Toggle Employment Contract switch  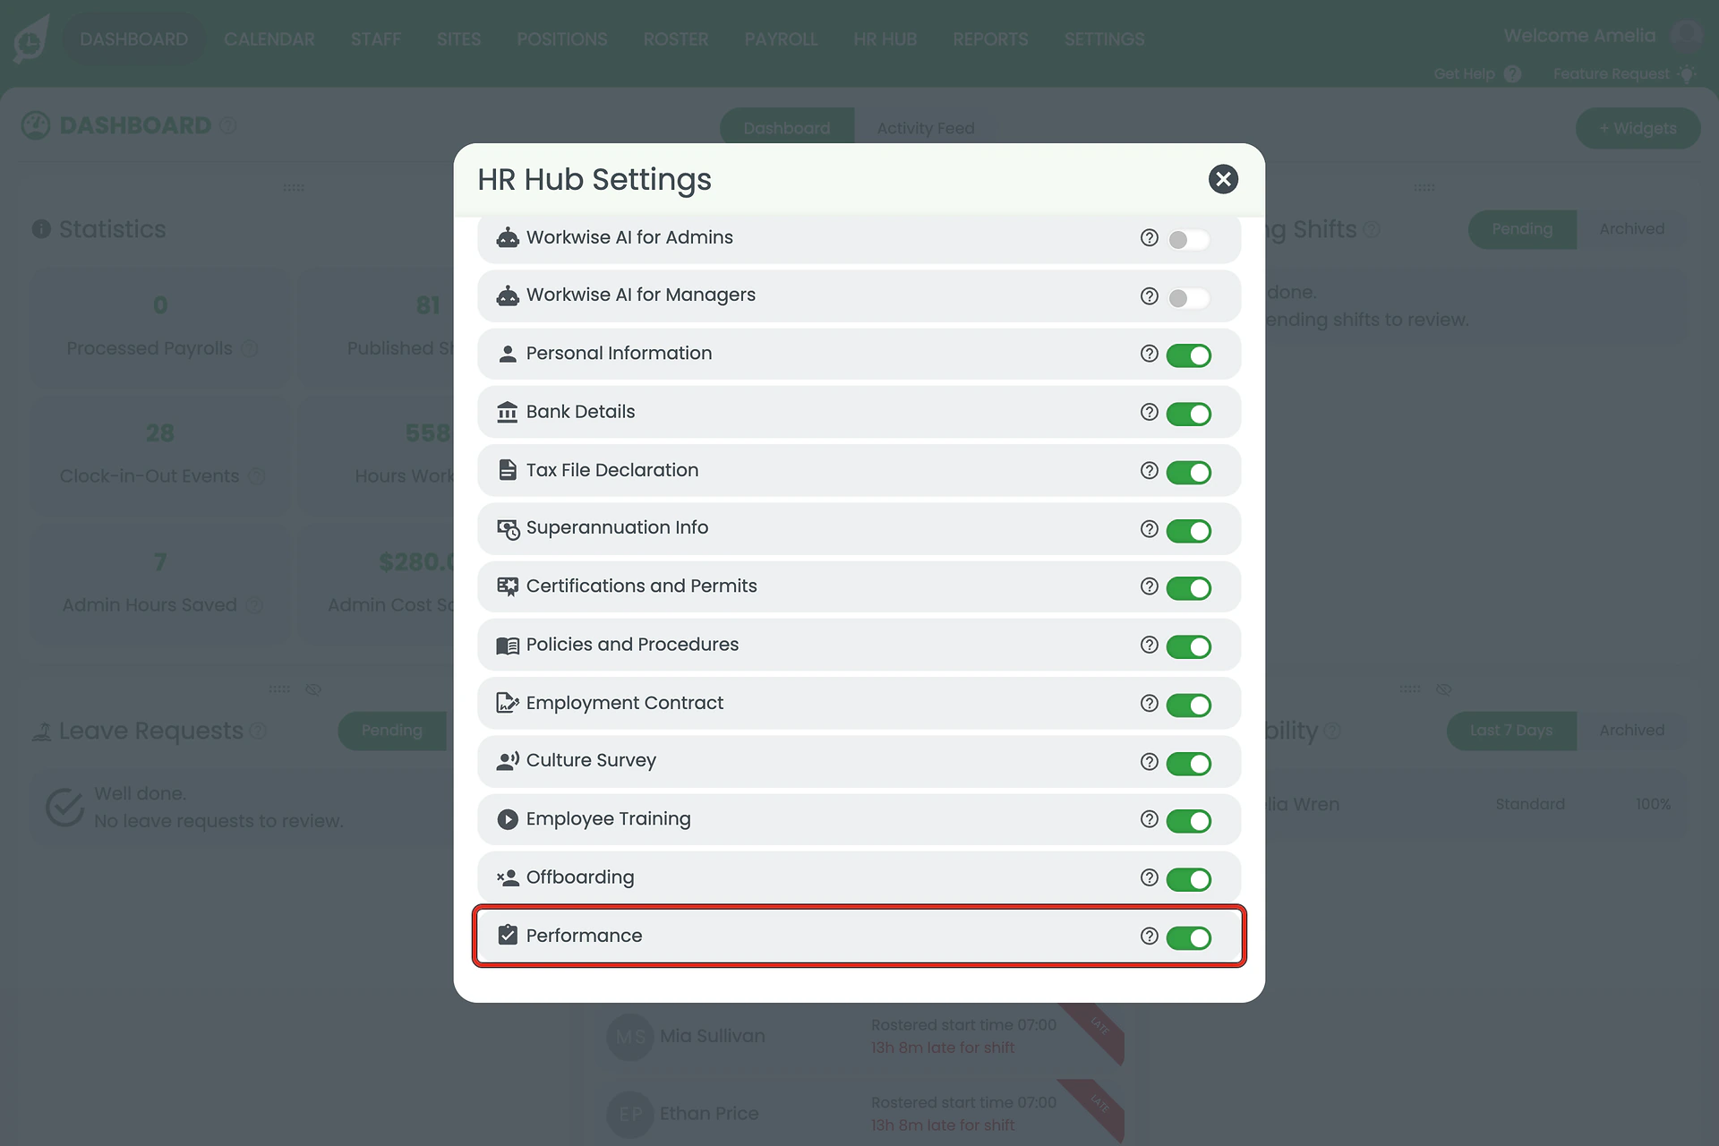tap(1188, 705)
